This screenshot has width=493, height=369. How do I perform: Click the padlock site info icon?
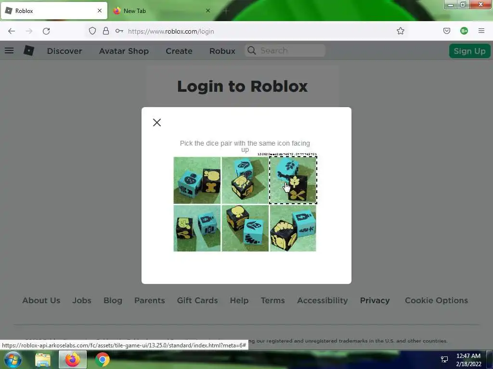coord(106,31)
